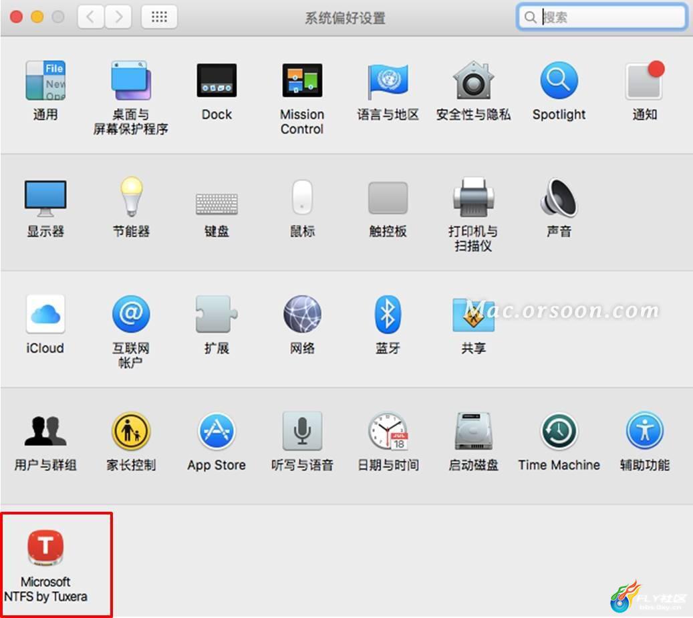Click the back navigation arrow button

[91, 17]
